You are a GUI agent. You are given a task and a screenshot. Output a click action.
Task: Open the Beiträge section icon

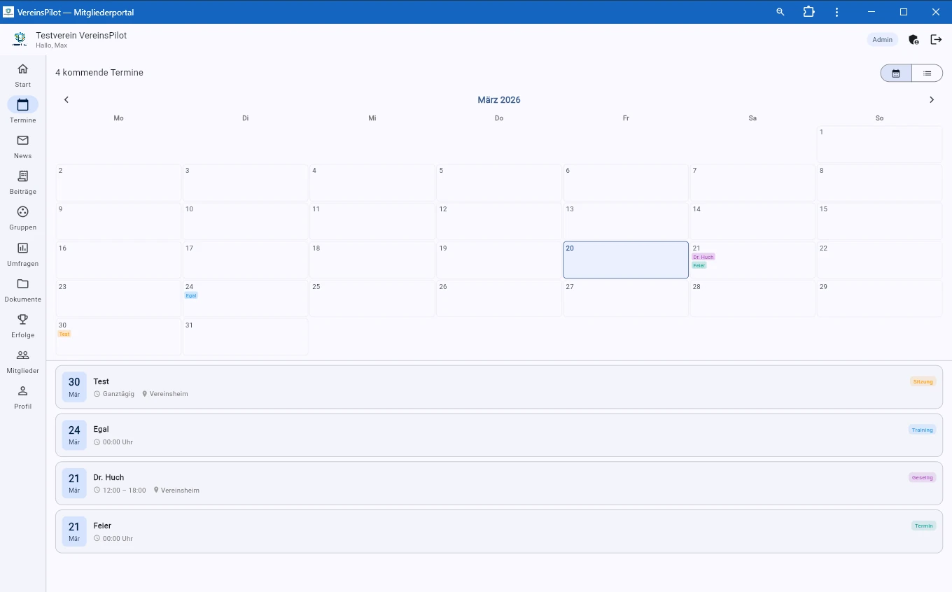[22, 176]
